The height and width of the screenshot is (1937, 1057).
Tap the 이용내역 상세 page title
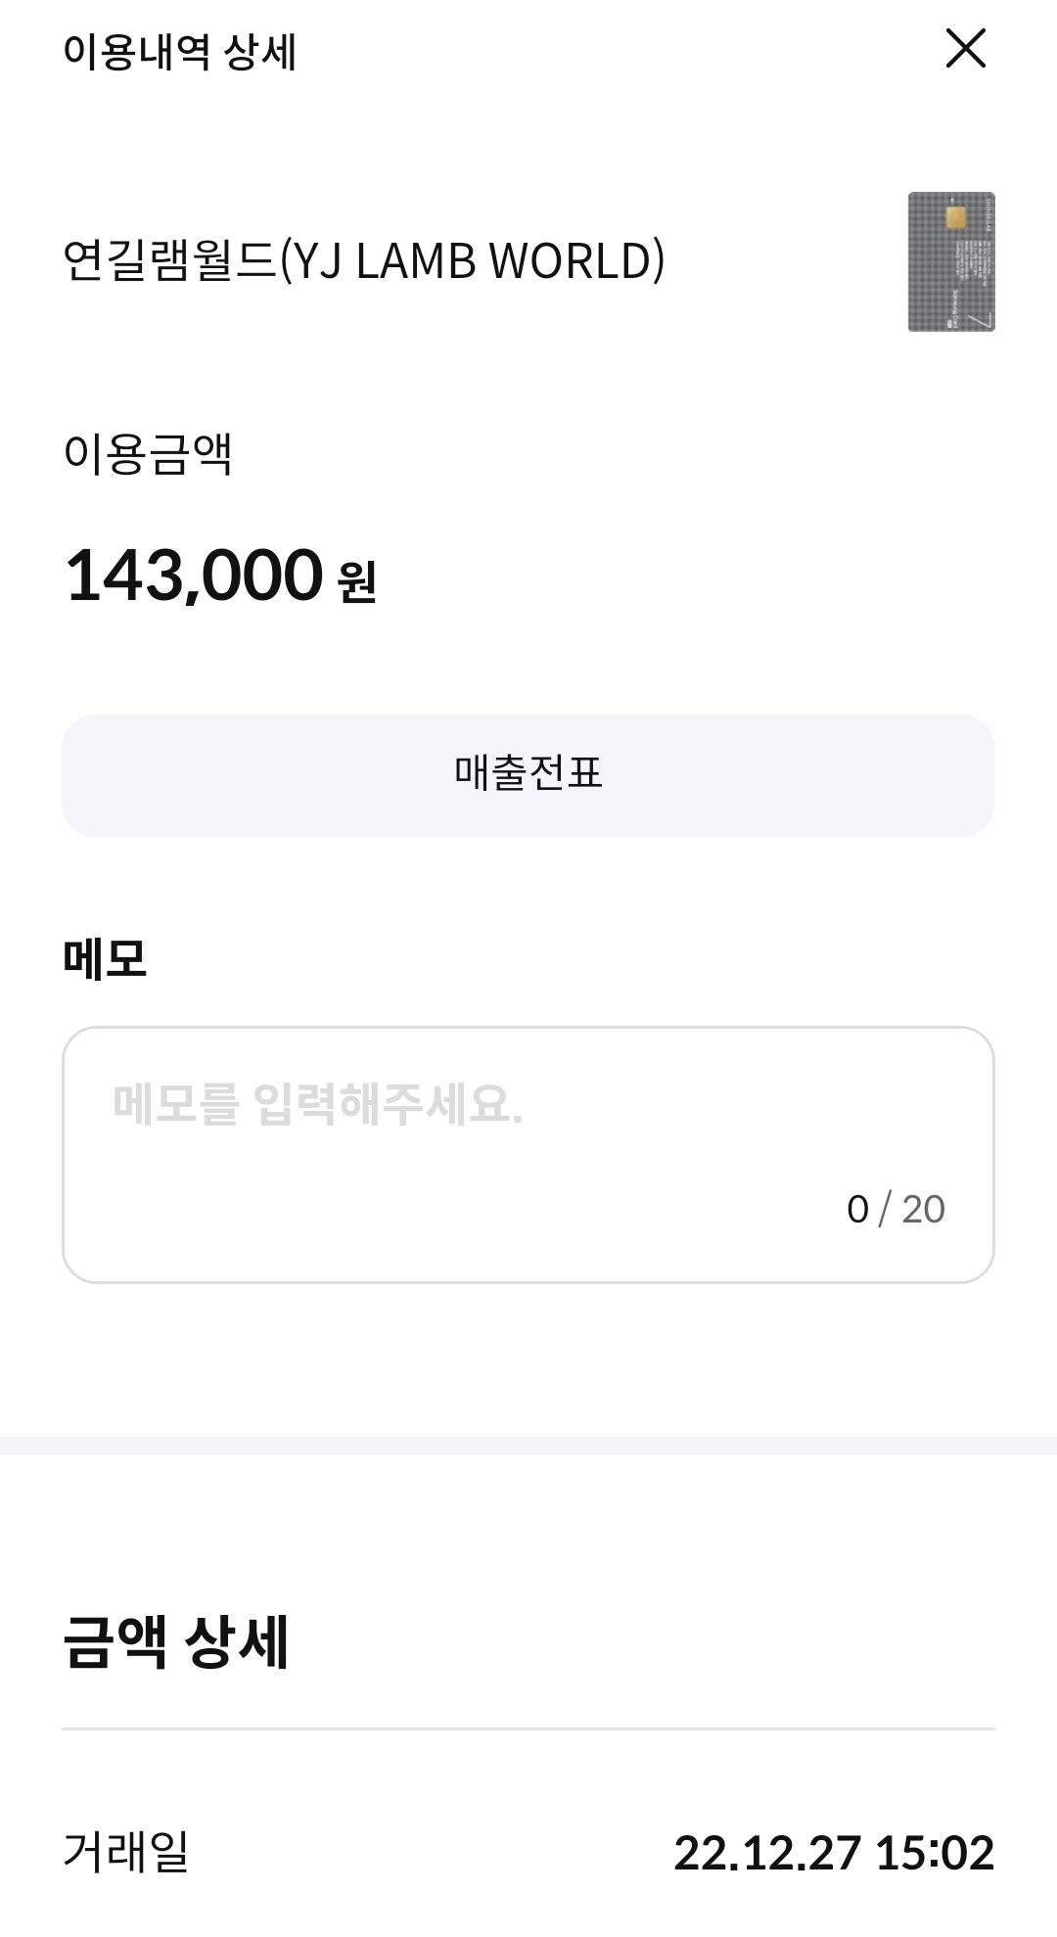pyautogui.click(x=179, y=51)
